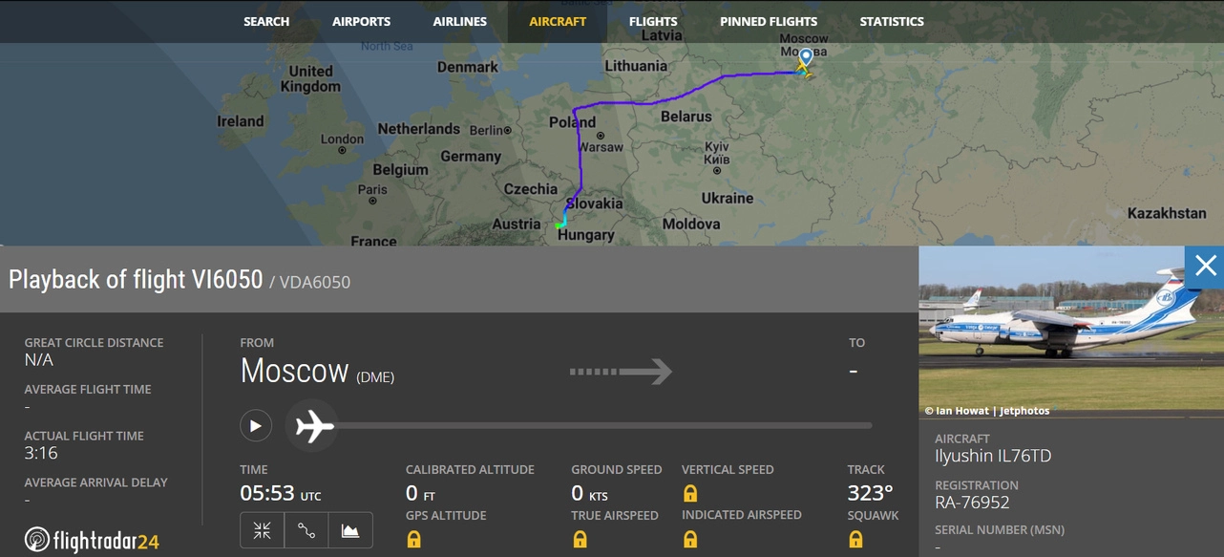View the Statistics page
The height and width of the screenshot is (557, 1224).
coord(892,21)
